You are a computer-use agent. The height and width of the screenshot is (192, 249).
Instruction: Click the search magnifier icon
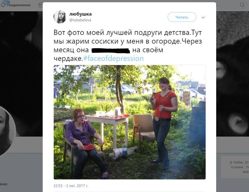pyautogui.click(x=242, y=5)
